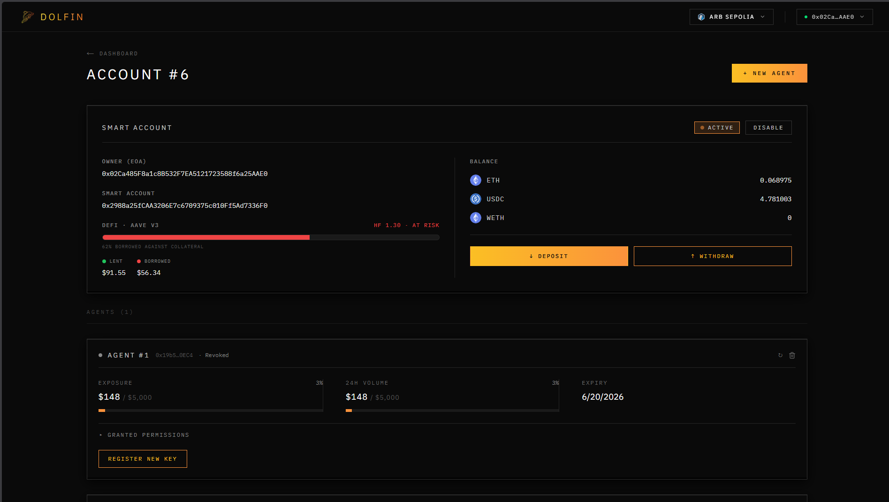The height and width of the screenshot is (502, 889).
Task: Click the ETH balance 0.068975
Action: pyautogui.click(x=775, y=180)
